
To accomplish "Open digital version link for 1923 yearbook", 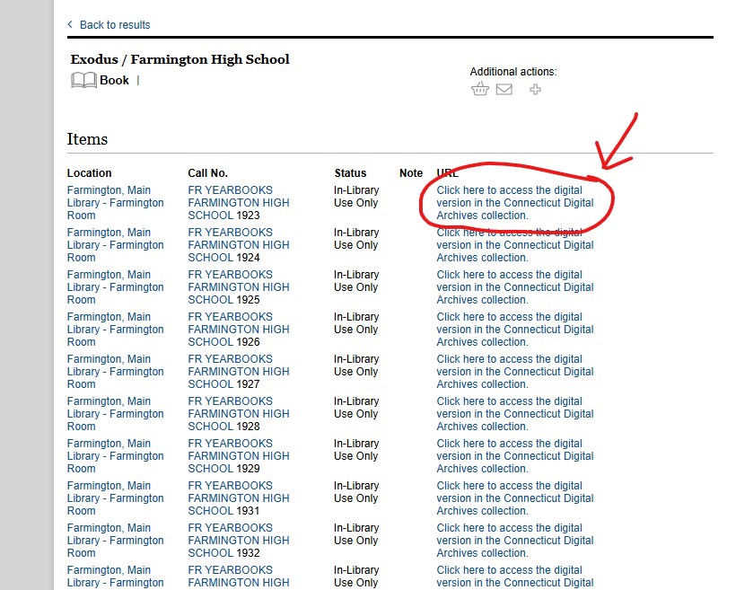I will (515, 203).
